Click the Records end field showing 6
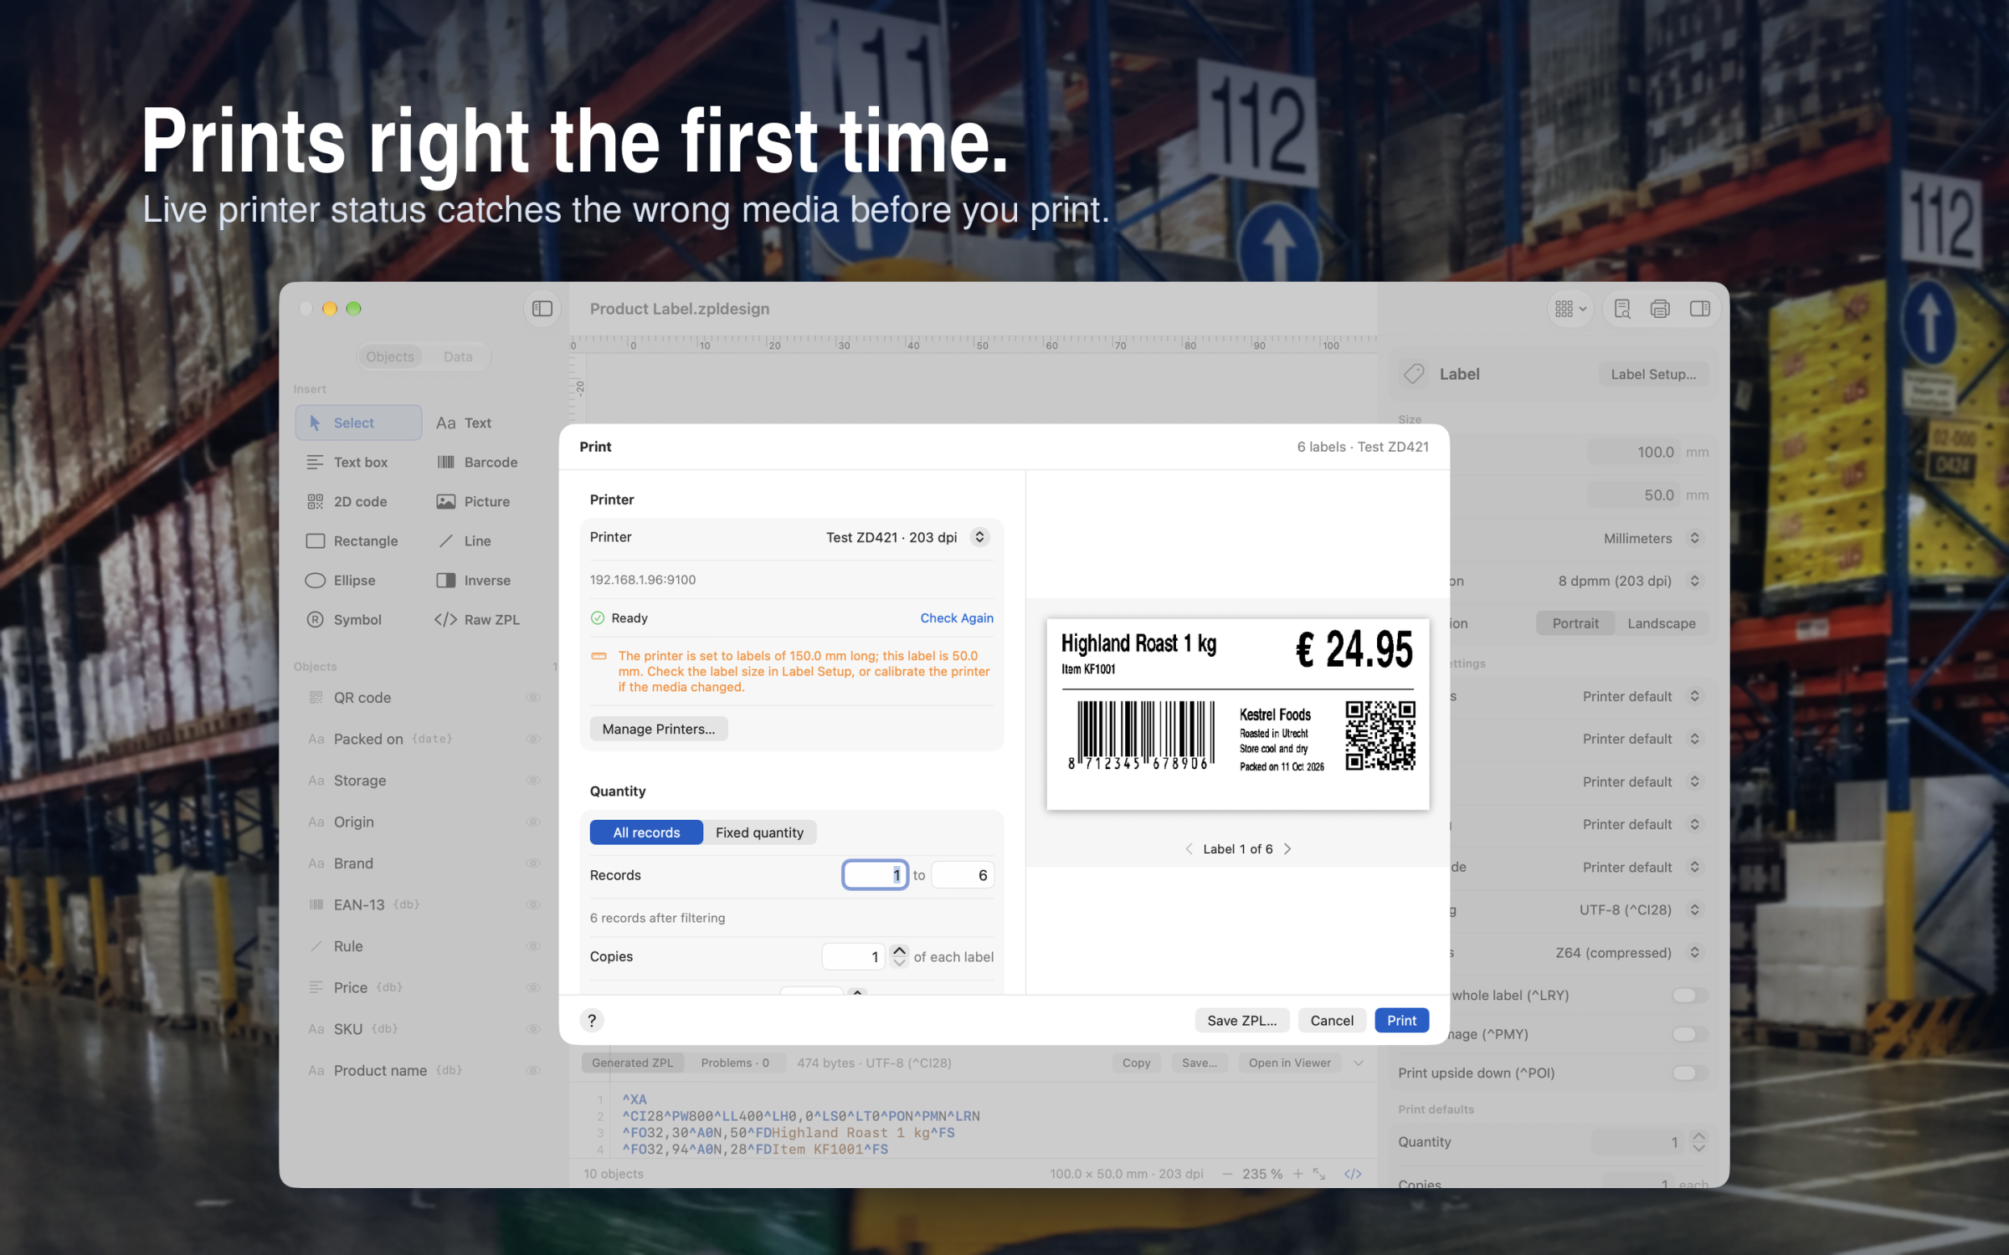This screenshot has height=1255, width=2009. [x=963, y=875]
